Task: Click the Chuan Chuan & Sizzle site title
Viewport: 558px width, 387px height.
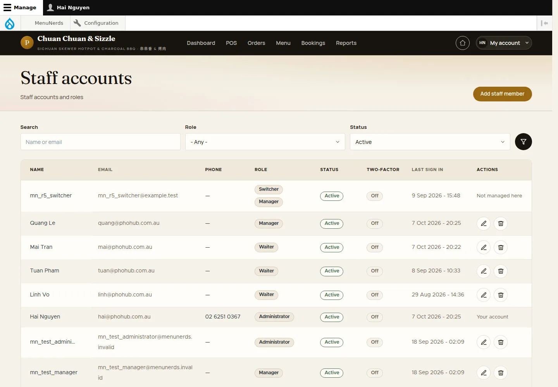Action: click(x=76, y=39)
